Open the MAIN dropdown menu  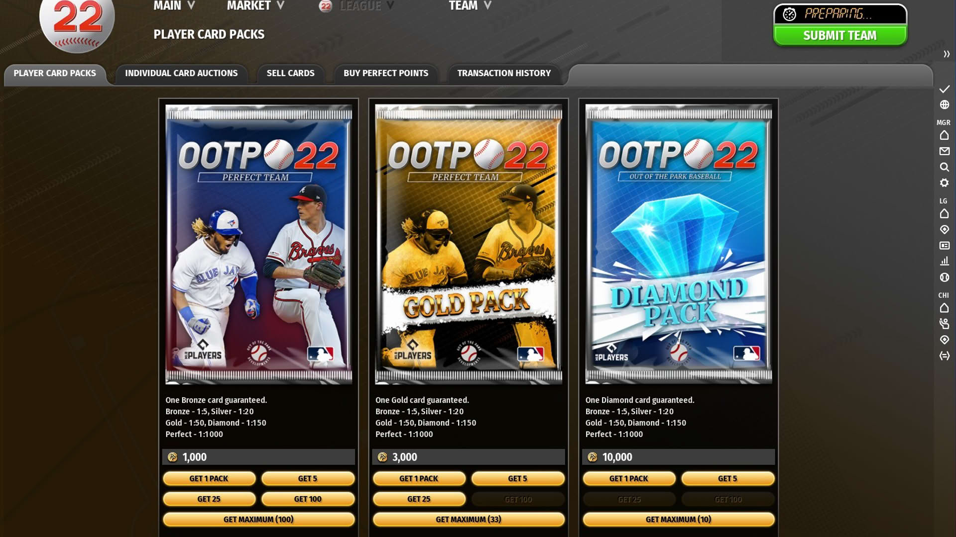pos(174,6)
